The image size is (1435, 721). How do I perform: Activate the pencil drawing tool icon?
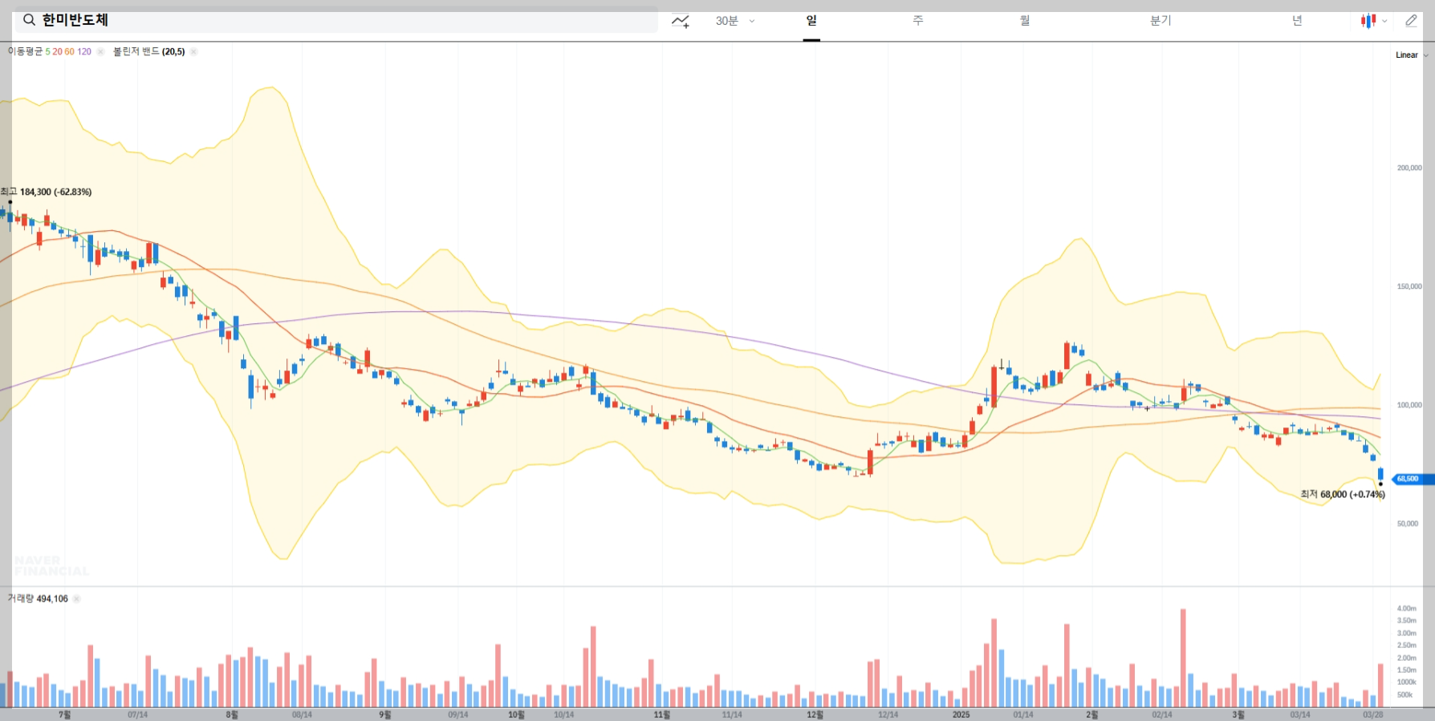pyautogui.click(x=1411, y=21)
